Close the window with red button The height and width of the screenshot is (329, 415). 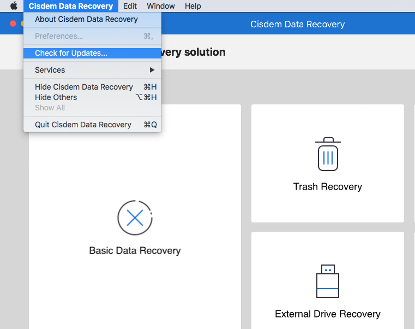click(13, 23)
